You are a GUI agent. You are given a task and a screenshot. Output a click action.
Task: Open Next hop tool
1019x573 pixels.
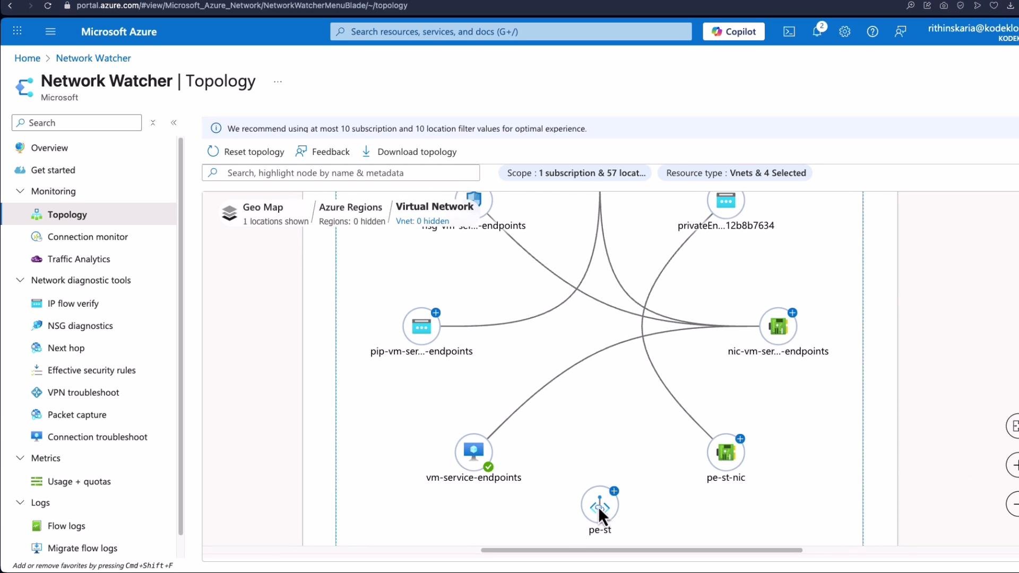pos(66,348)
